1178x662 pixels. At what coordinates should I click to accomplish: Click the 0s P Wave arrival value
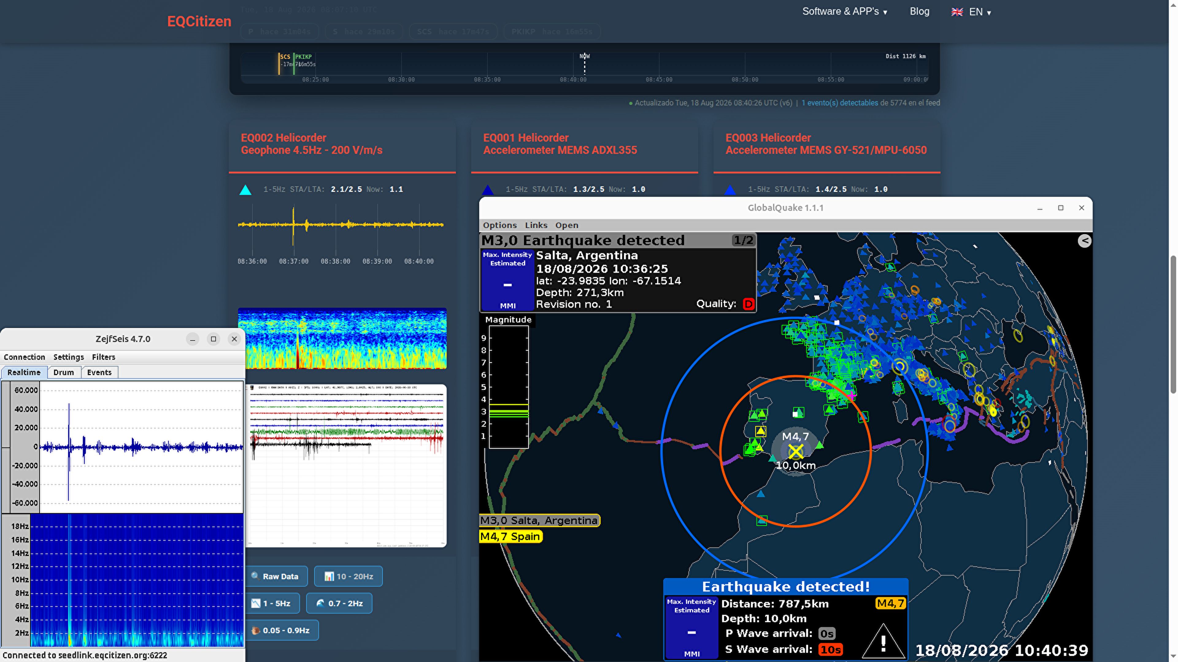tap(827, 634)
